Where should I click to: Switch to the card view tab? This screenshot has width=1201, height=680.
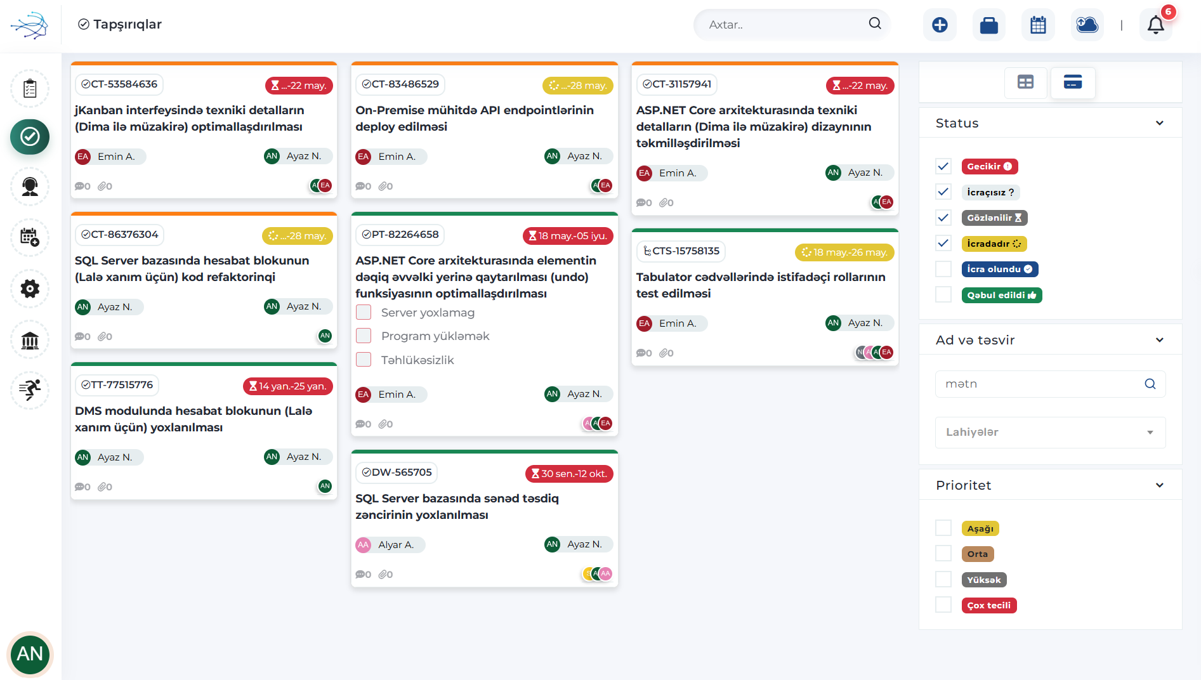coord(1073,82)
